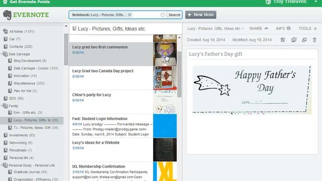Click the IXL logo note thumbnail
This screenshot has width=322, height=181.
pos(165,171)
